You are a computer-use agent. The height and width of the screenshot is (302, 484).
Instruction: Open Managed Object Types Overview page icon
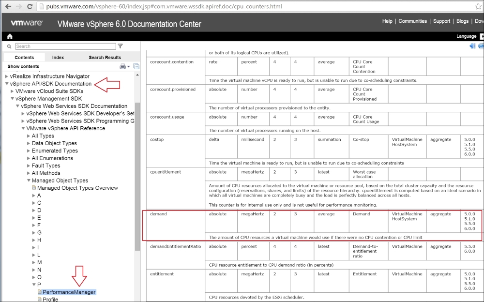tap(34, 188)
